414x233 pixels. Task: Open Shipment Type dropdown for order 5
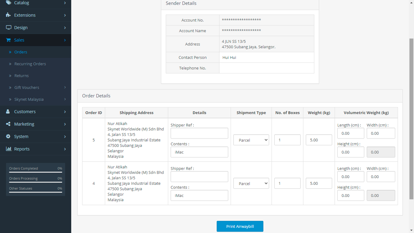click(251, 140)
